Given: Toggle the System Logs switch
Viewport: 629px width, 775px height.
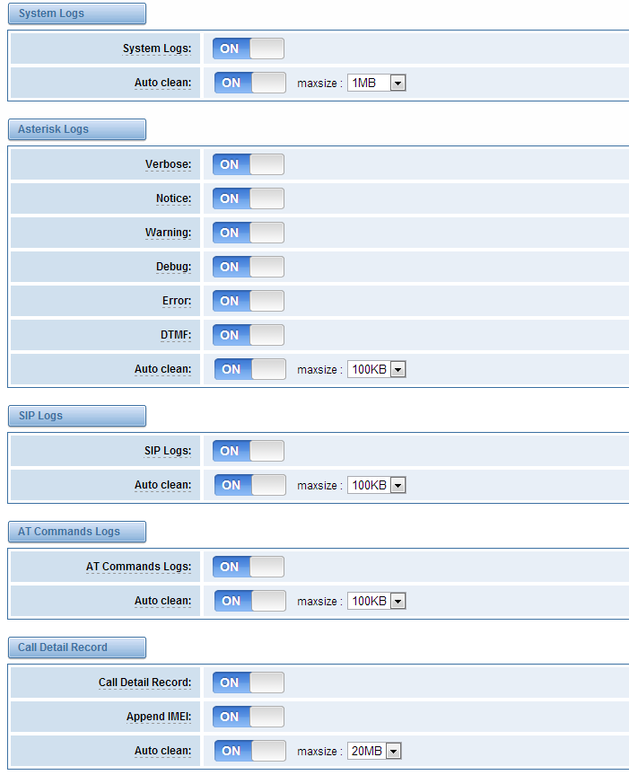Looking at the screenshot, I should click(249, 48).
